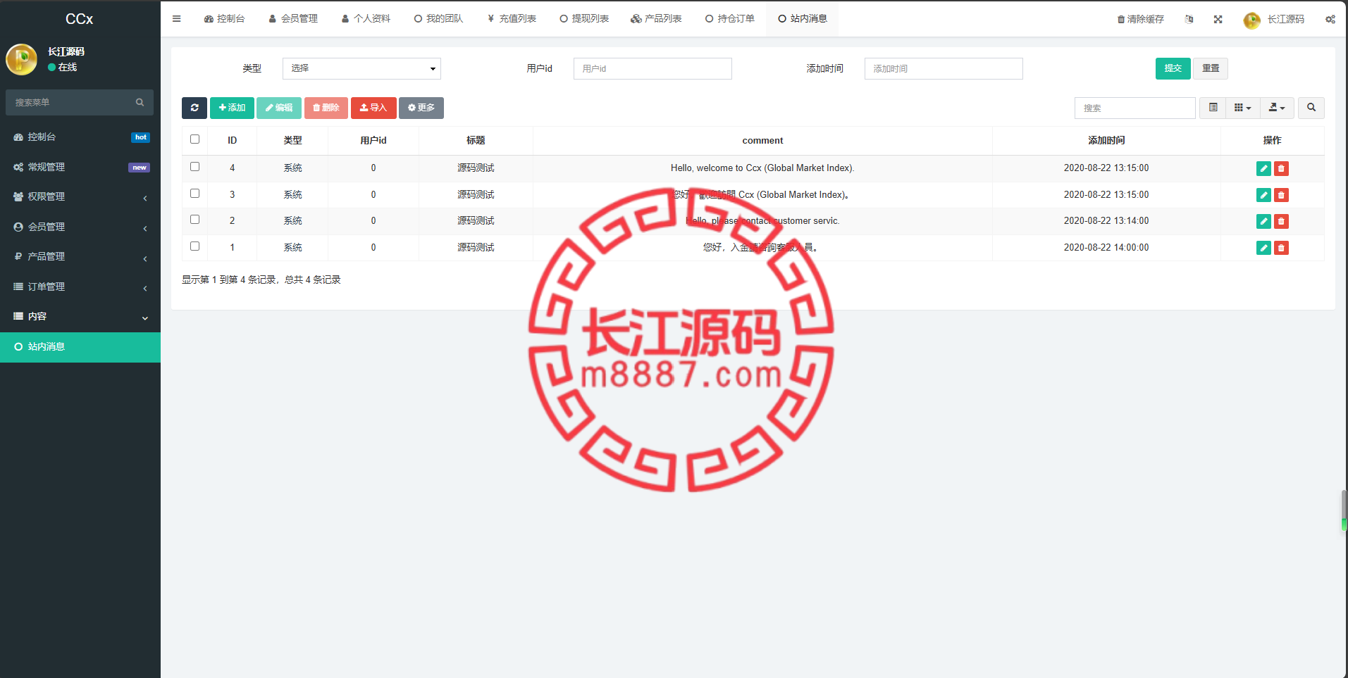Check the checkbox for row ID 3
The image size is (1348, 678).
[195, 194]
